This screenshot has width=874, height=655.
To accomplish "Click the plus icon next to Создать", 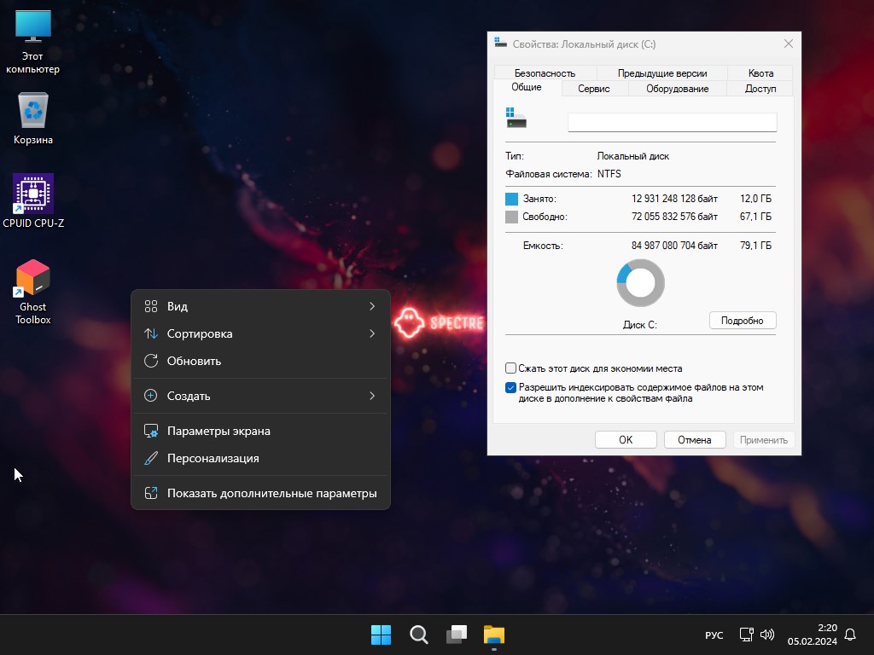I will [150, 396].
